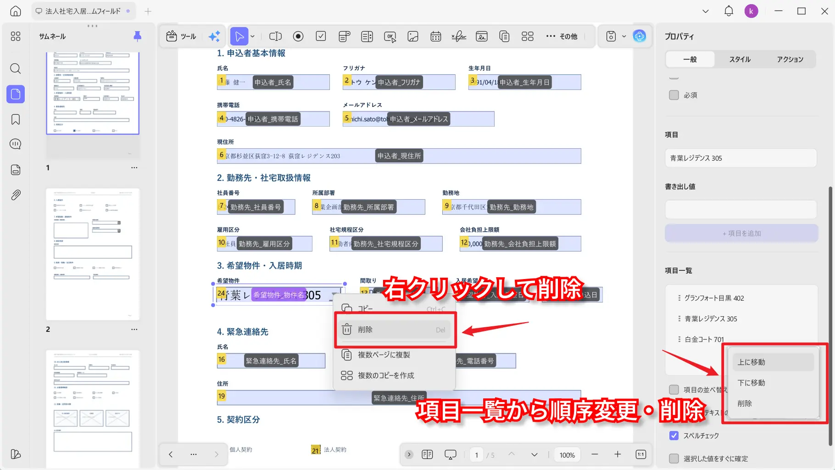Image resolution: width=835 pixels, height=470 pixels.
Task: Select the OK Button field tool
Action: (390, 37)
